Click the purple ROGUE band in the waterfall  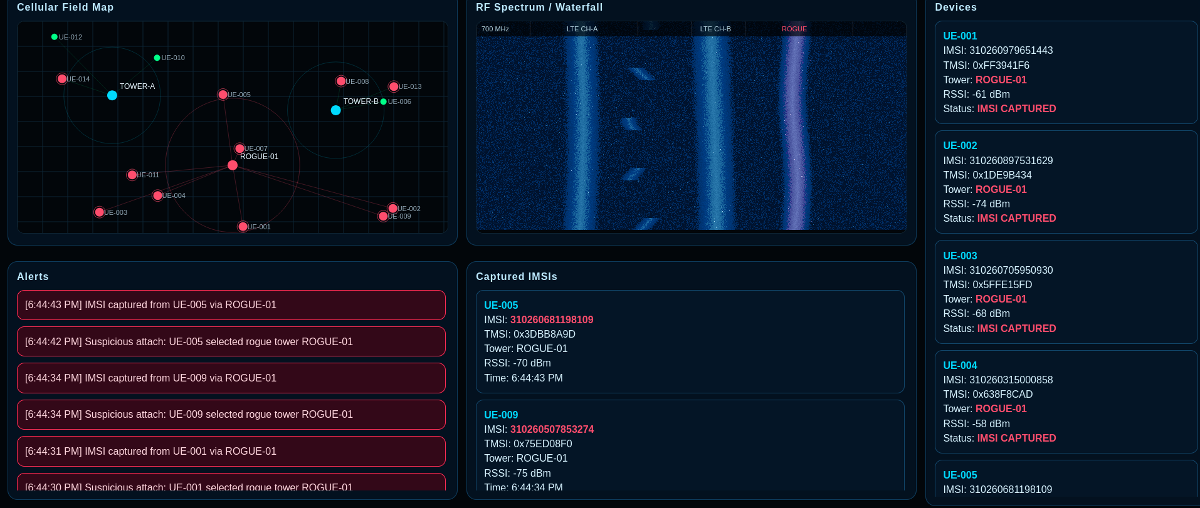[x=794, y=133]
